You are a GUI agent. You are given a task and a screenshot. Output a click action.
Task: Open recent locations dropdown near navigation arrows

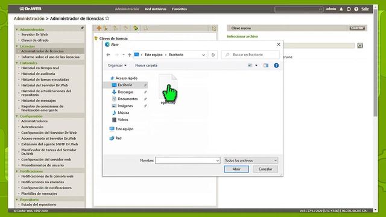(123, 55)
